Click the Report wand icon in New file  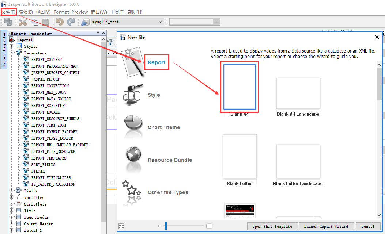tap(133, 62)
